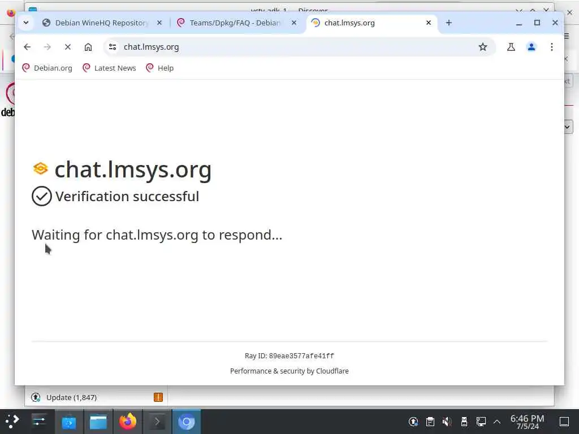Viewport: 579px width, 434px height.
Task: Open the Help bookmark
Action: [x=159, y=68]
